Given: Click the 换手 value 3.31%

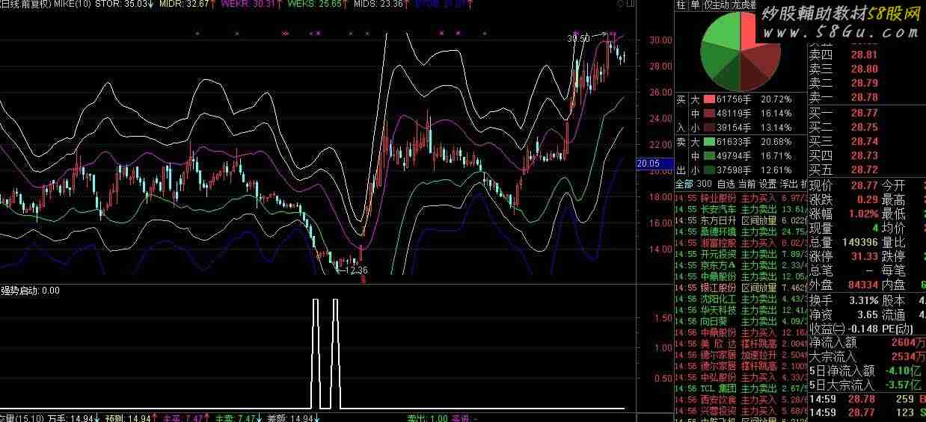Looking at the screenshot, I should point(863,300).
